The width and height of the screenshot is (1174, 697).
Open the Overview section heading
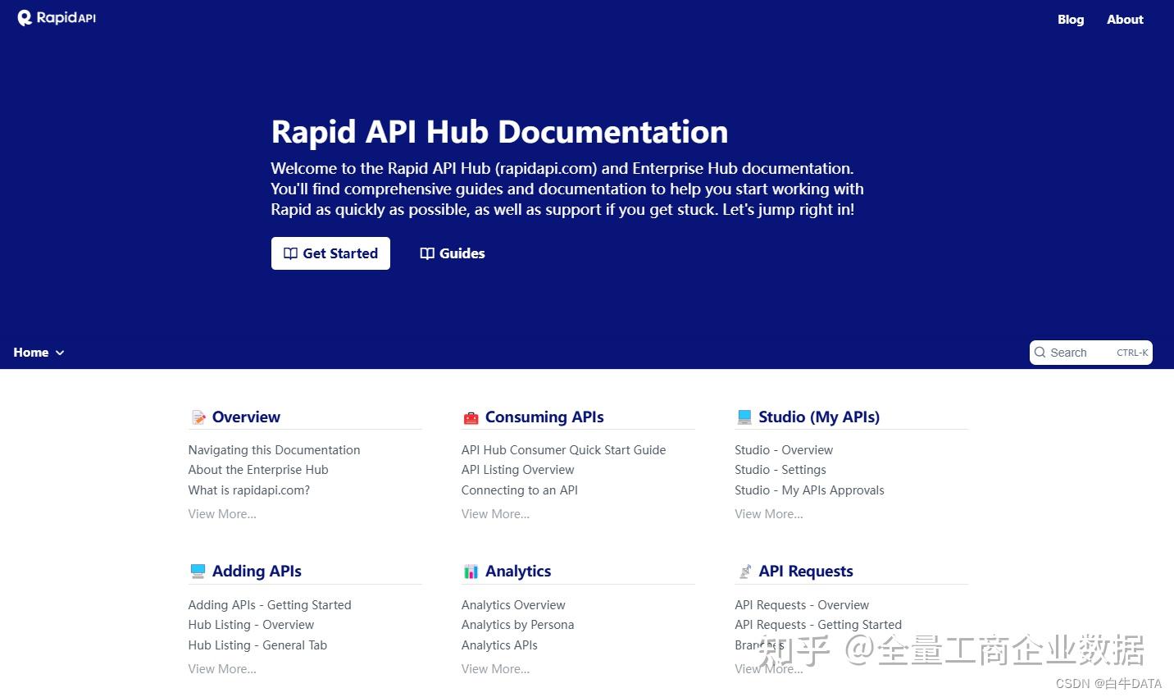[x=246, y=417]
